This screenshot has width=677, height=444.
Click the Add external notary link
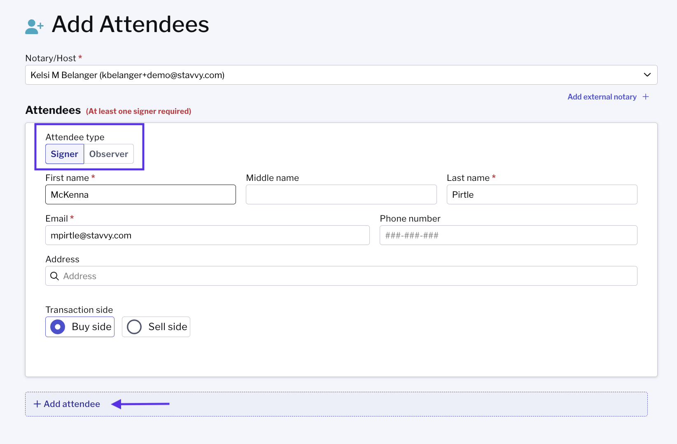click(x=602, y=97)
